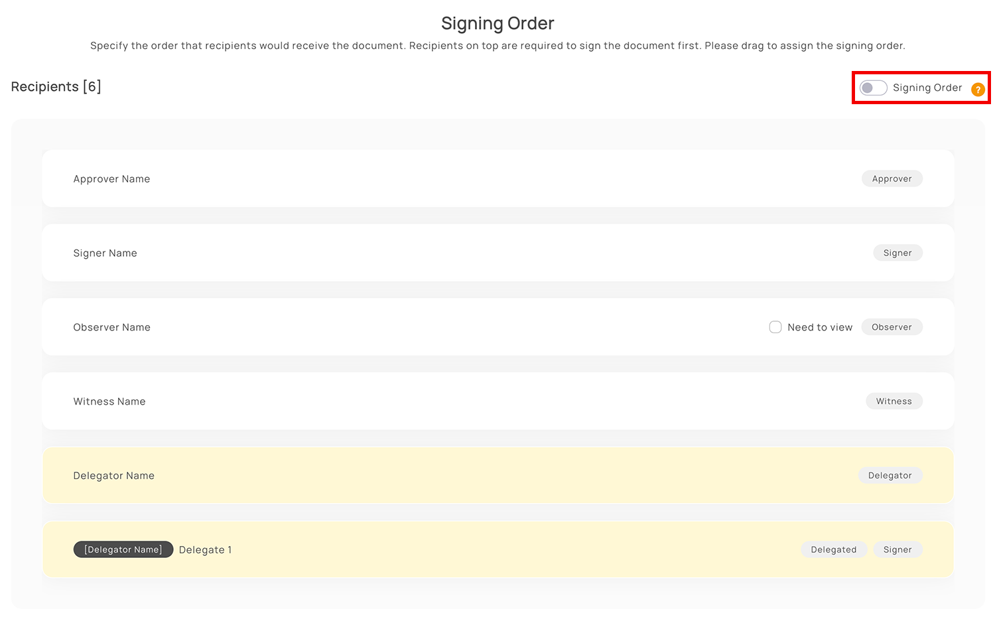Click the dark [Delegator Name] tag
Viewport: 995px width, 619px height.
pyautogui.click(x=123, y=549)
